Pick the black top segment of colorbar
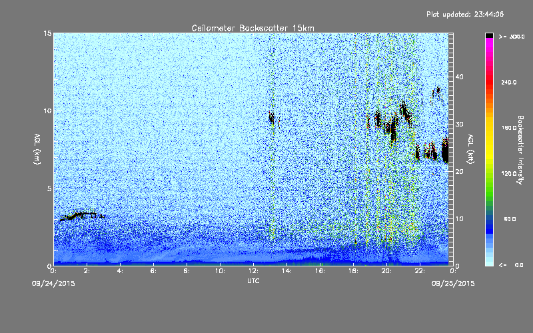533x333 pixels. pyautogui.click(x=489, y=35)
